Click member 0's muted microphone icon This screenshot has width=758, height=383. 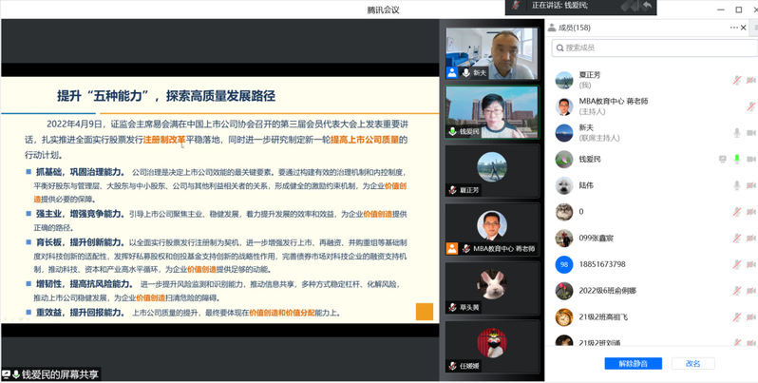coord(737,211)
